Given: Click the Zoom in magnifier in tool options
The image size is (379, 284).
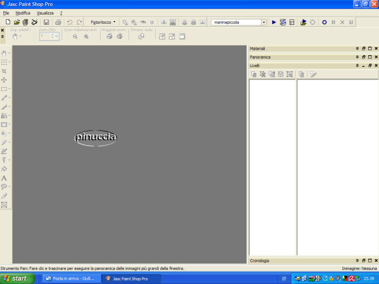Looking at the screenshot, I should [86, 36].
